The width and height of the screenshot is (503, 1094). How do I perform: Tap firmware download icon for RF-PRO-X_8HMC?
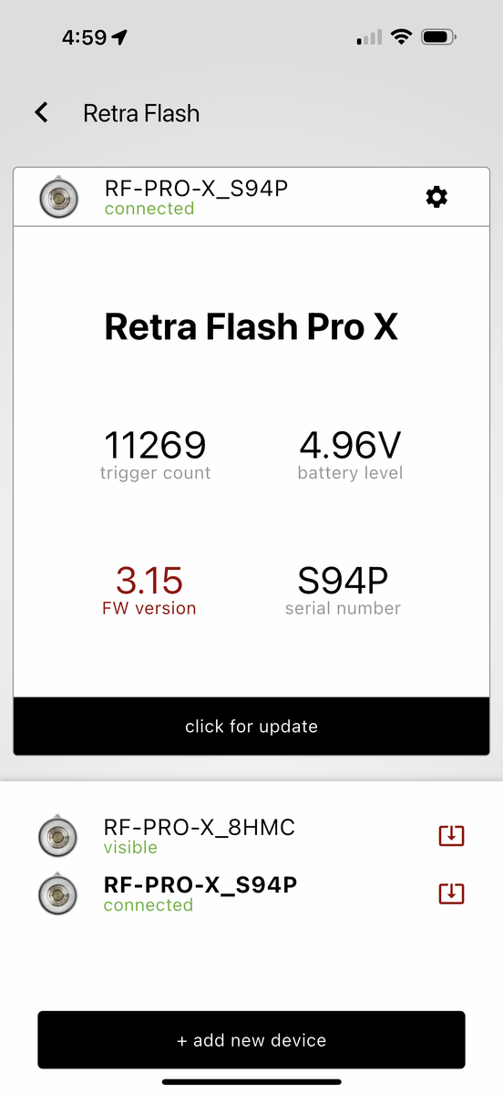click(452, 835)
